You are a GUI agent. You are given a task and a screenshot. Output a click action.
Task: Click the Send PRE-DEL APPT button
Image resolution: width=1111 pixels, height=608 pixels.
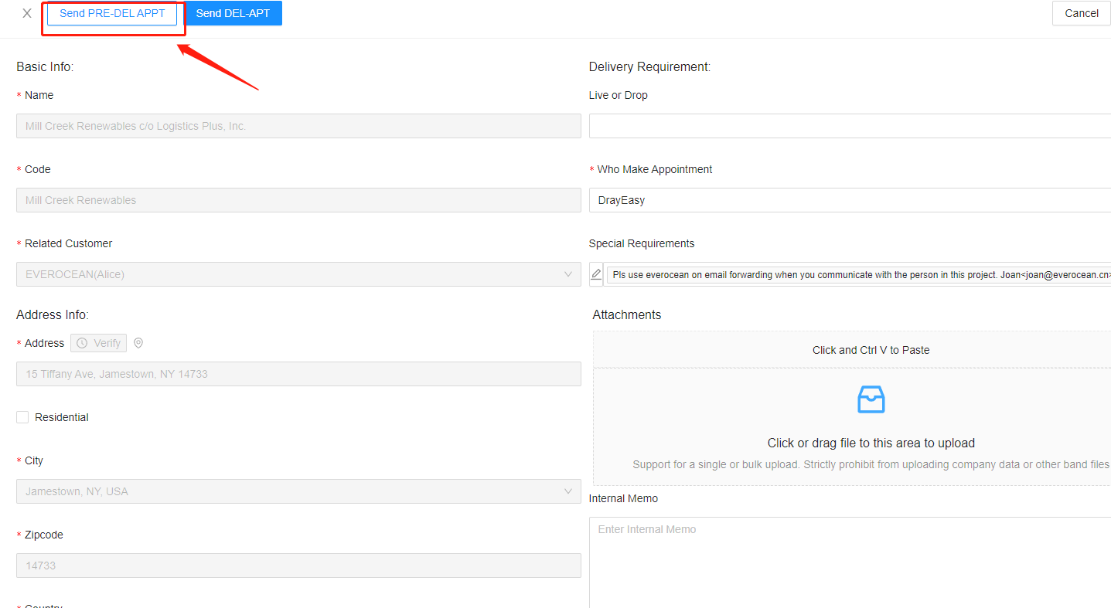112,13
